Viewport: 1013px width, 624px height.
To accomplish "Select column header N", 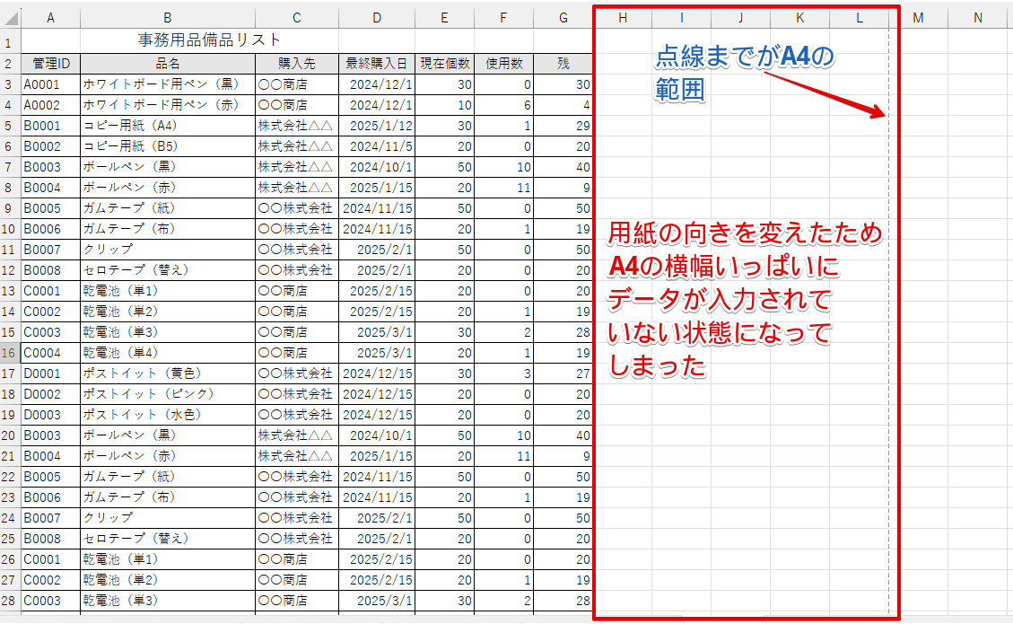I will [977, 16].
